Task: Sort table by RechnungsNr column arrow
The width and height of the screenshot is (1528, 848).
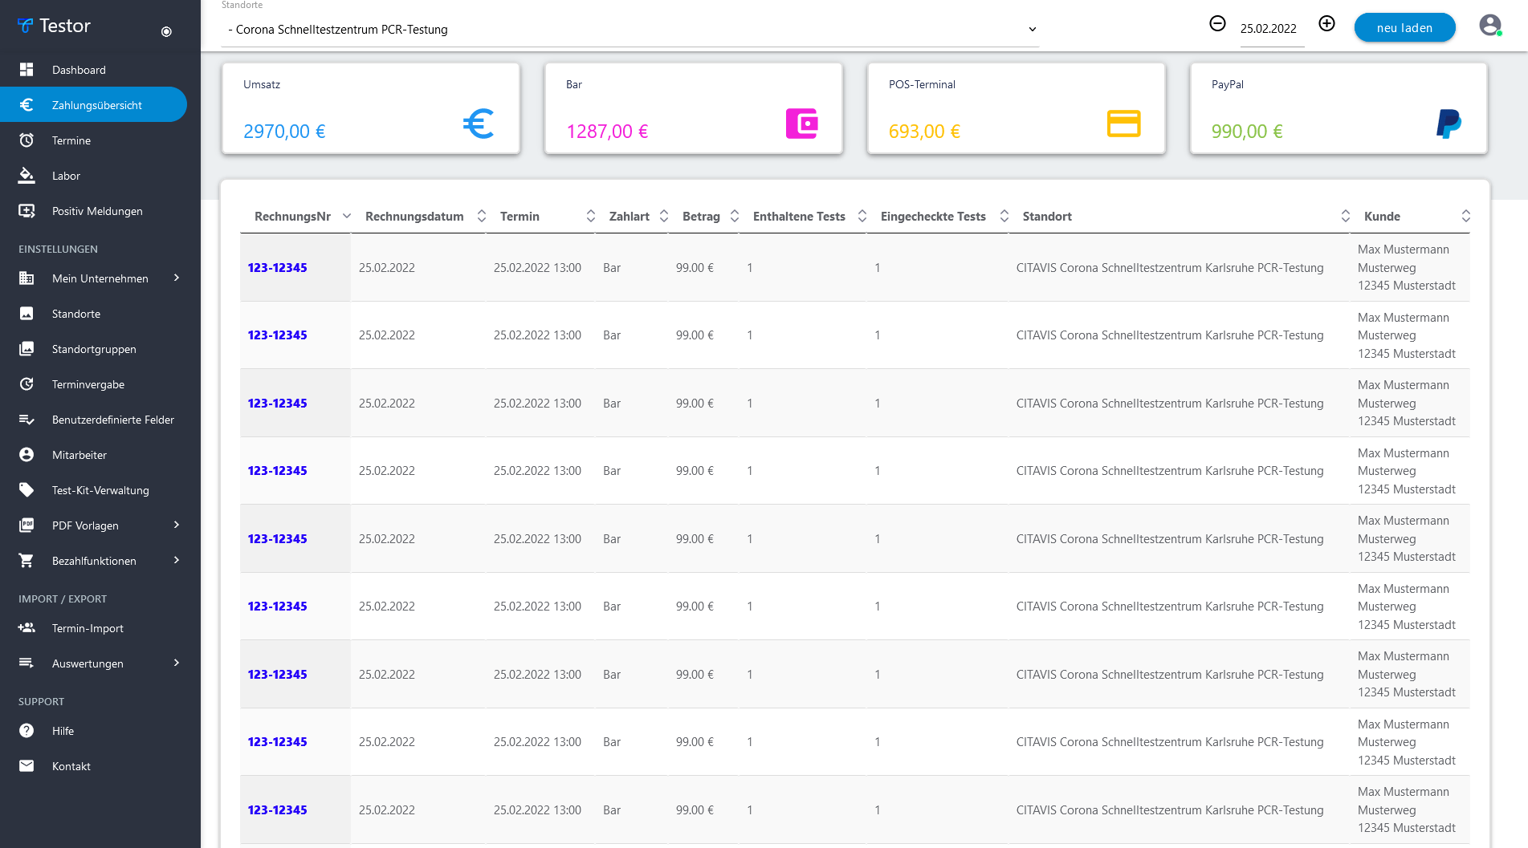Action: pos(347,216)
